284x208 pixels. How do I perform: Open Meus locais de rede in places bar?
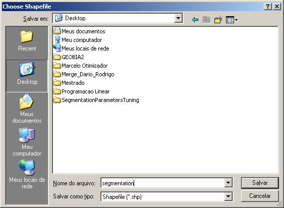(27, 174)
